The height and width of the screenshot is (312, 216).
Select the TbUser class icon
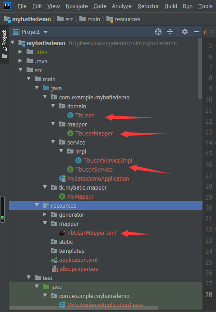pos(70,115)
